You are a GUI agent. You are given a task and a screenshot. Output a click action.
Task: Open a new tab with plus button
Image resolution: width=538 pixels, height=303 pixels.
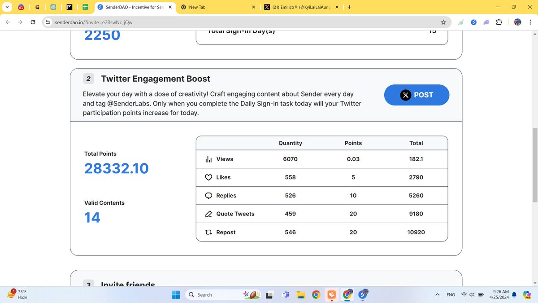point(349,7)
